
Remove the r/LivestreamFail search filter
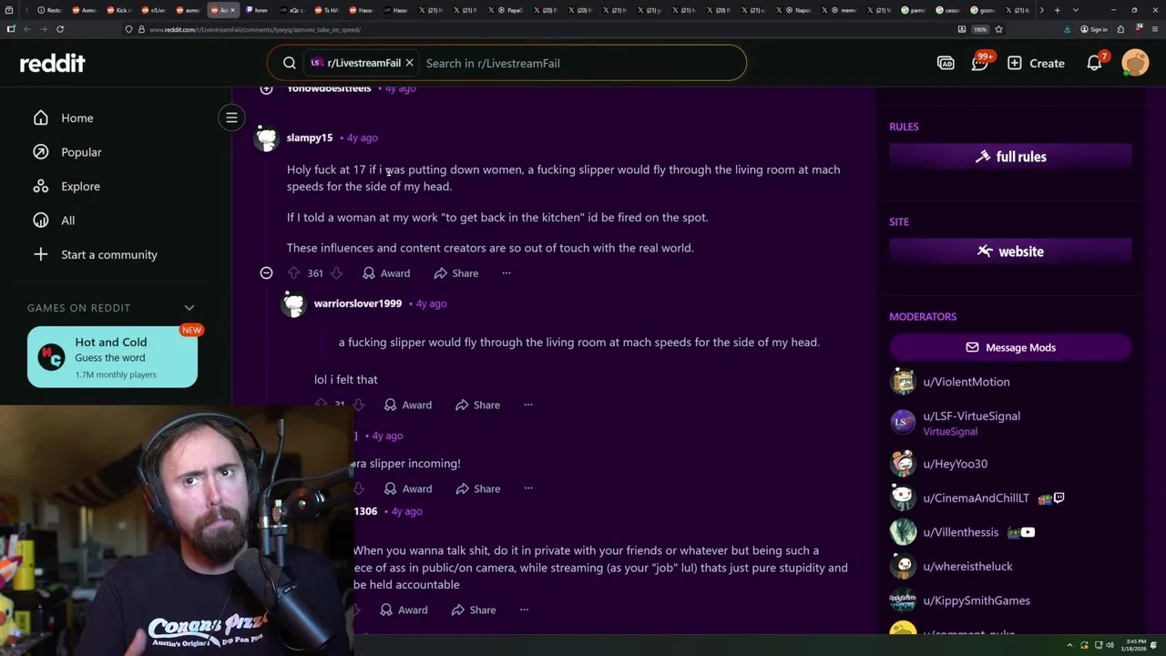[409, 63]
